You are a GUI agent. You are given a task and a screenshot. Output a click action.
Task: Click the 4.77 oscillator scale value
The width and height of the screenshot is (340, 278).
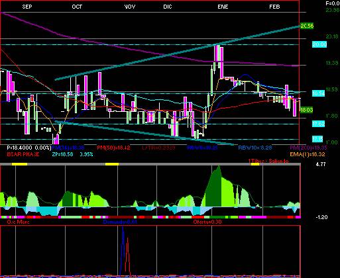click(321, 164)
